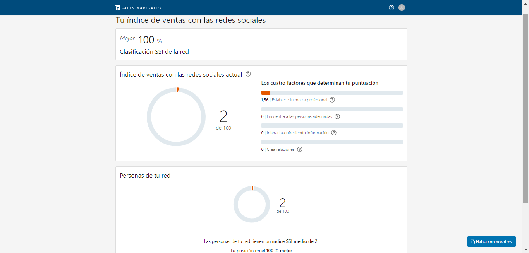Click the Personas de tu red donut chart
Image resolution: width=529 pixels, height=253 pixels.
(252, 204)
